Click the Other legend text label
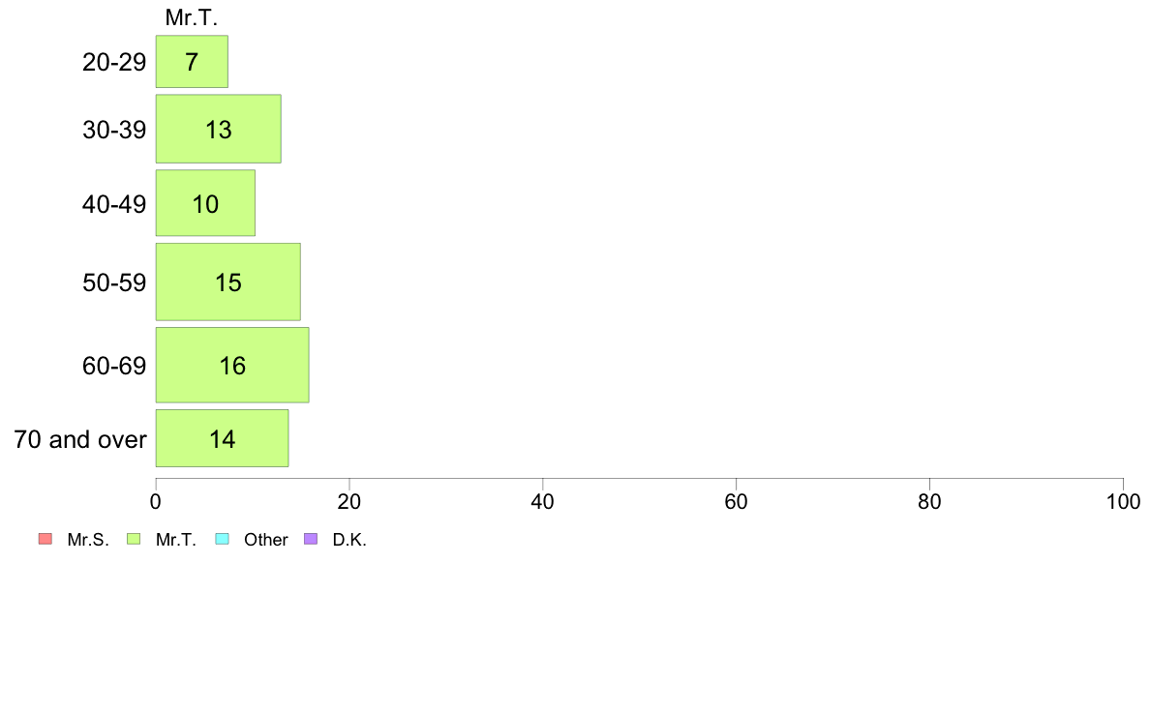The width and height of the screenshot is (1150, 712). pyautogui.click(x=265, y=540)
